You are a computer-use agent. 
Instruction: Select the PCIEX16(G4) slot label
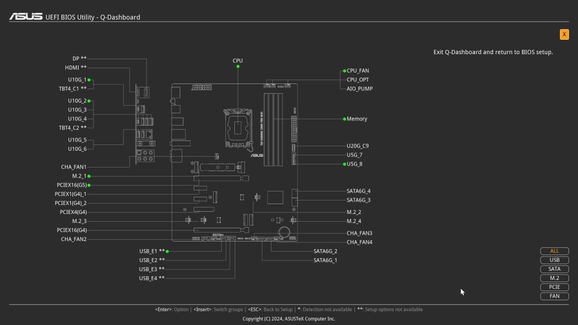click(x=72, y=230)
